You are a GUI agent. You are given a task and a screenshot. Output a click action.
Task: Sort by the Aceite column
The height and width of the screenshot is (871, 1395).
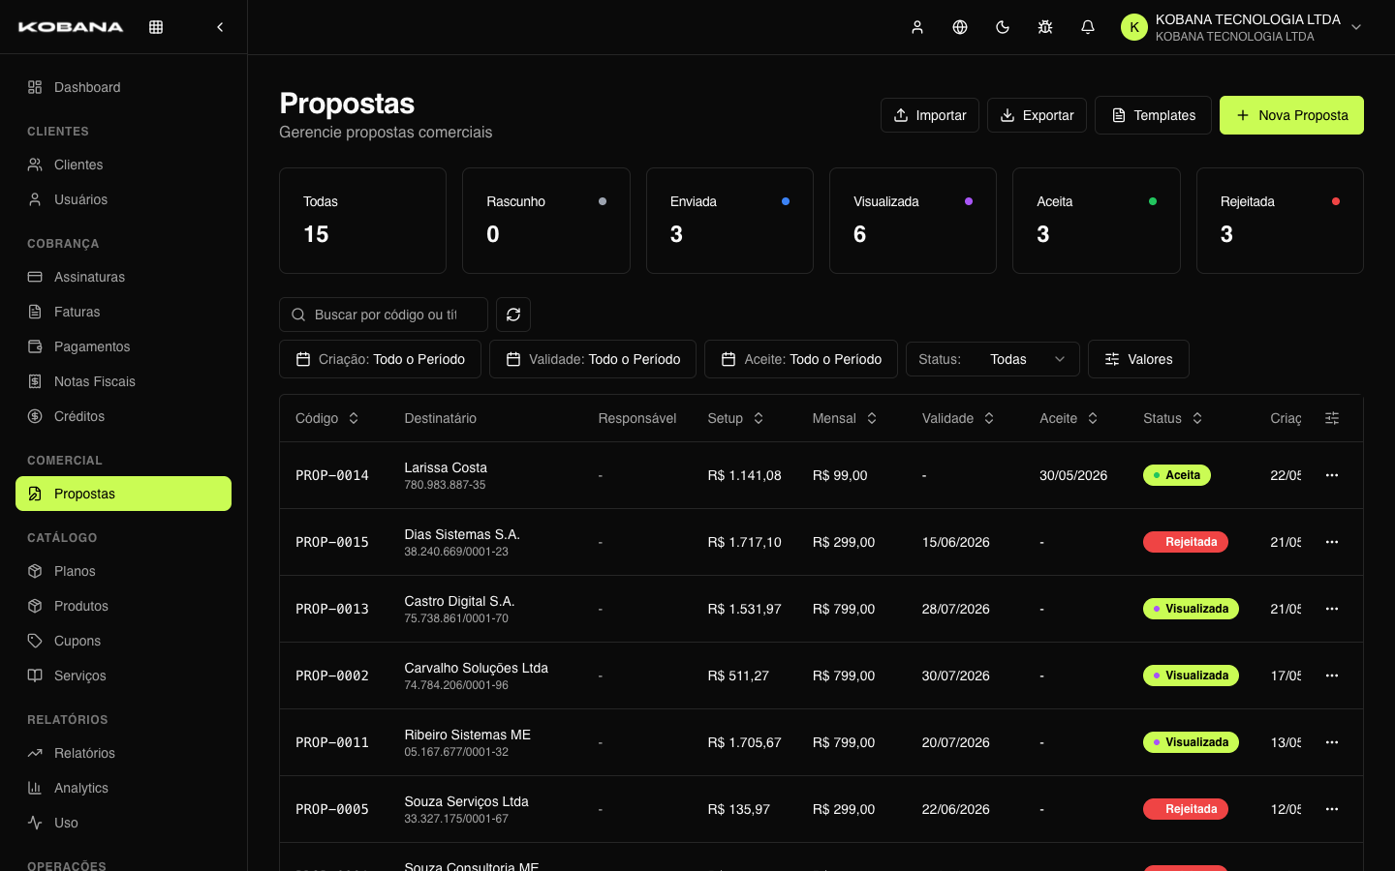1069,418
